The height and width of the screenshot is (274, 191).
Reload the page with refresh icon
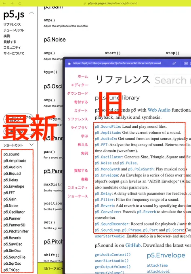click(20, 3)
